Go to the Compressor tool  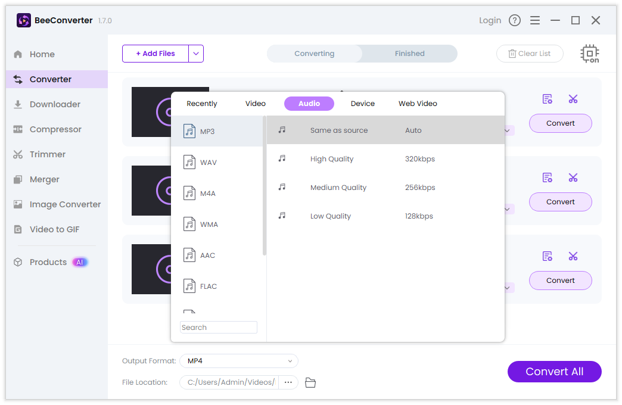click(x=55, y=129)
